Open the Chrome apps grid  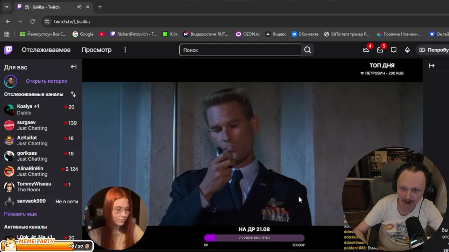[7, 34]
